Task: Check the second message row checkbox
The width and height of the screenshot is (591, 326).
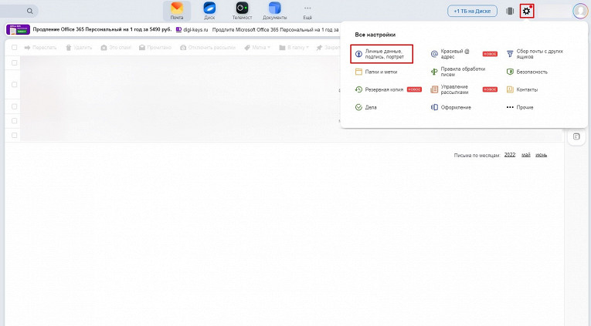Action: (15, 85)
